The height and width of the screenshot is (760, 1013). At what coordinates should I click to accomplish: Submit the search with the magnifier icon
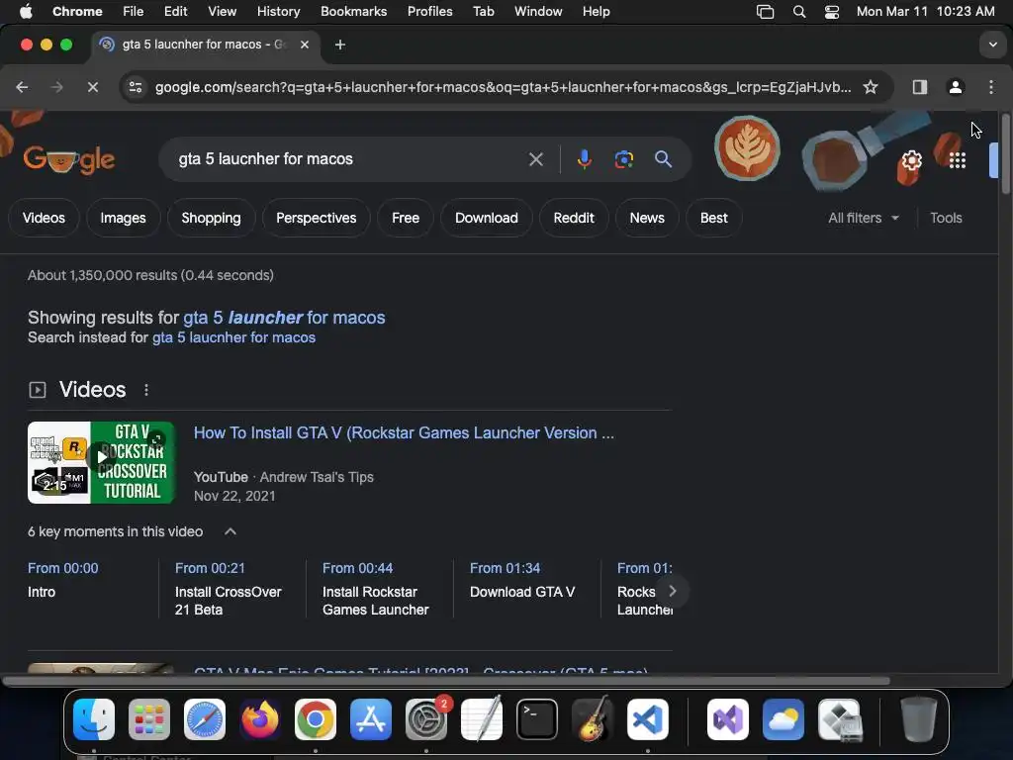[x=663, y=159]
